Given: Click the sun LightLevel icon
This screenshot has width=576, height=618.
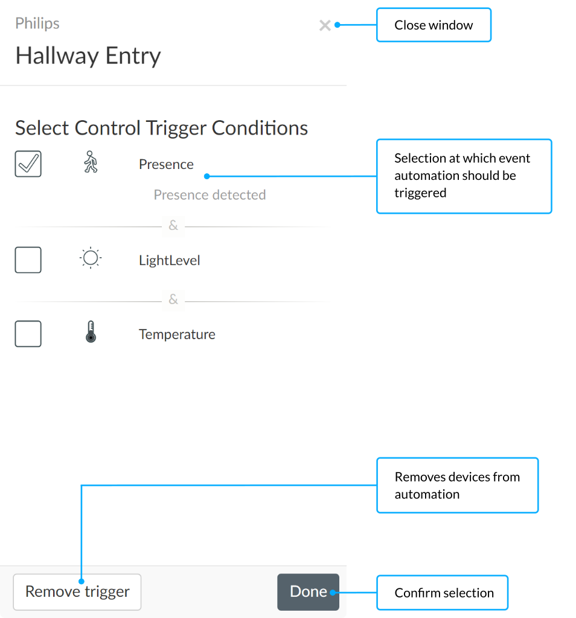Looking at the screenshot, I should (91, 258).
